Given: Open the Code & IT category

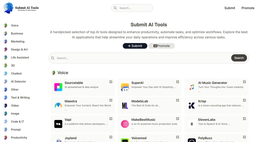Looking at the screenshot, I should [x=17, y=121].
